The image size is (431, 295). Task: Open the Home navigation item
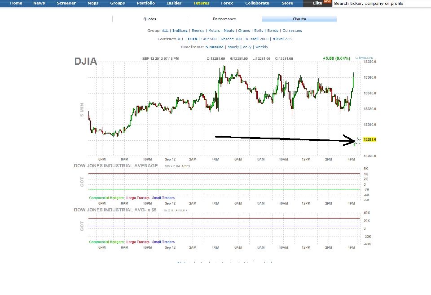coord(16,3)
